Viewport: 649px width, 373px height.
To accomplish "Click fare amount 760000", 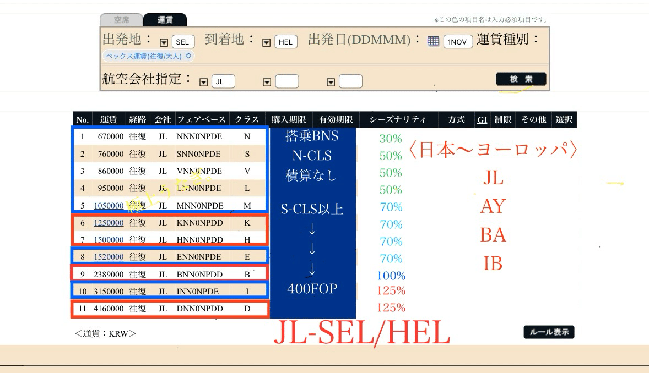I will (x=111, y=154).
